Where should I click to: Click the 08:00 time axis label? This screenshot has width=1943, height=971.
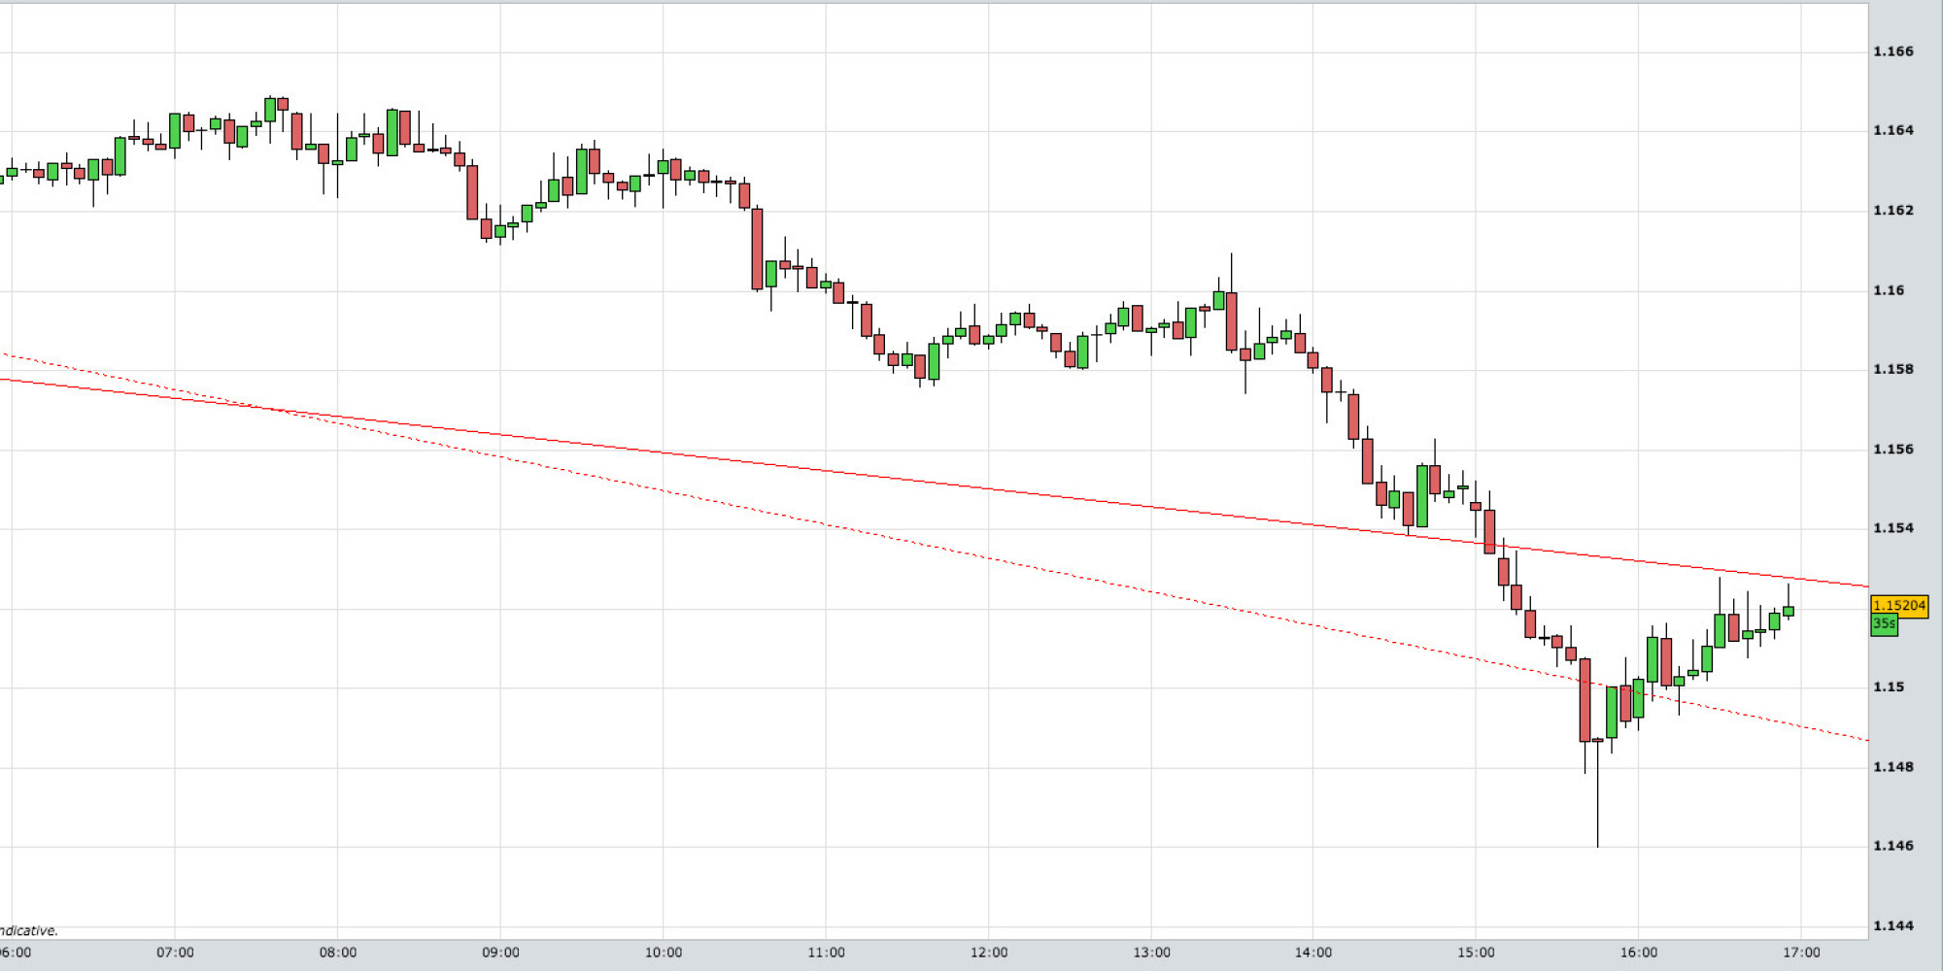338,953
